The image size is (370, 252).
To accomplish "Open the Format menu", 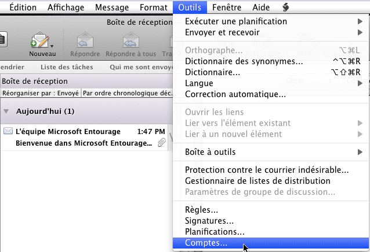I will point(153,8).
